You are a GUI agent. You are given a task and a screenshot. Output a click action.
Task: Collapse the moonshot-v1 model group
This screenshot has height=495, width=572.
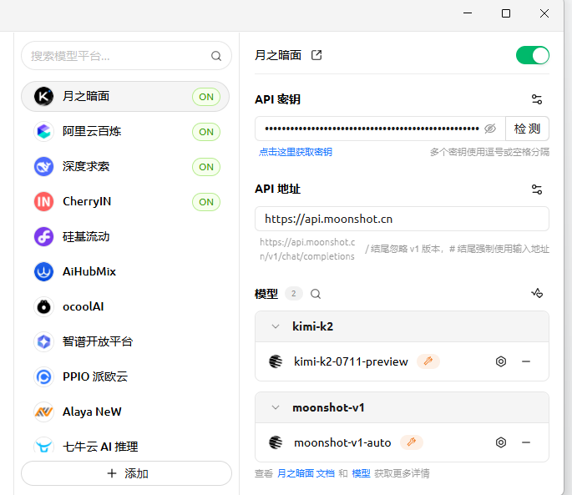(x=276, y=407)
